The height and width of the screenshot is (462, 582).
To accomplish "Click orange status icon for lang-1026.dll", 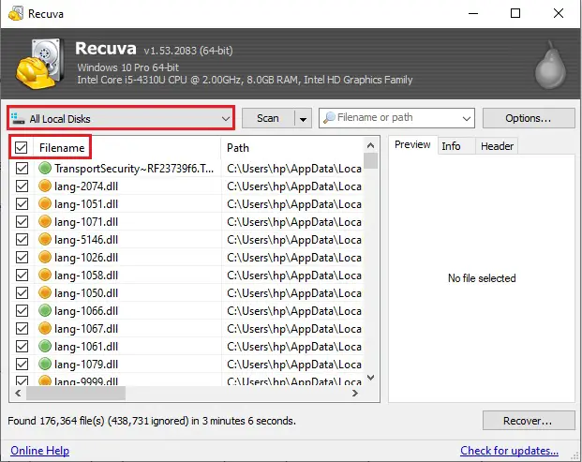I will tap(45, 257).
